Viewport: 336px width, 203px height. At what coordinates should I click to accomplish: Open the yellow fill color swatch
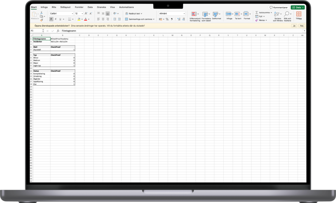(79, 19)
